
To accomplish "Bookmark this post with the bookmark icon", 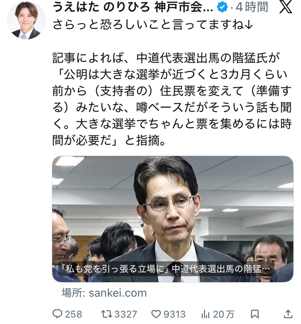I will tap(254, 314).
